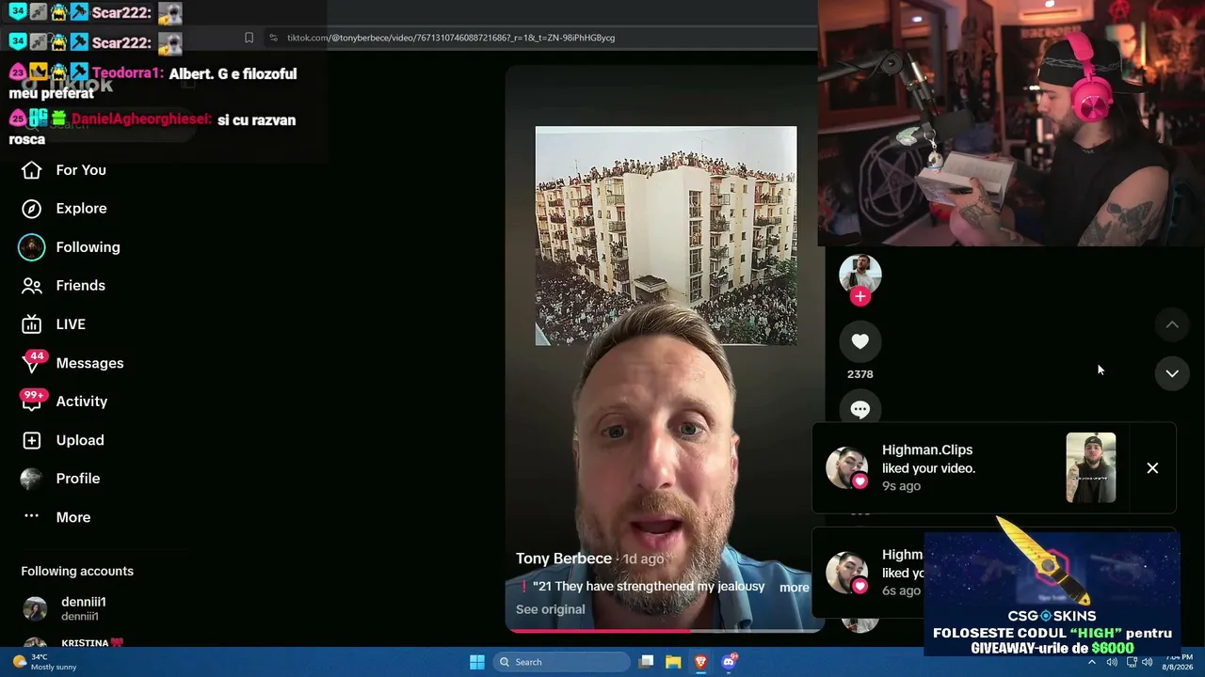
Task: Click the Profile avatar icon
Action: tap(31, 479)
